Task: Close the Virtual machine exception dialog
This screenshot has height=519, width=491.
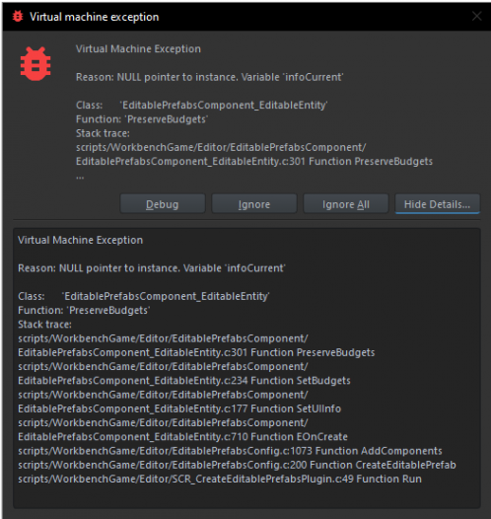Action: click(x=476, y=16)
